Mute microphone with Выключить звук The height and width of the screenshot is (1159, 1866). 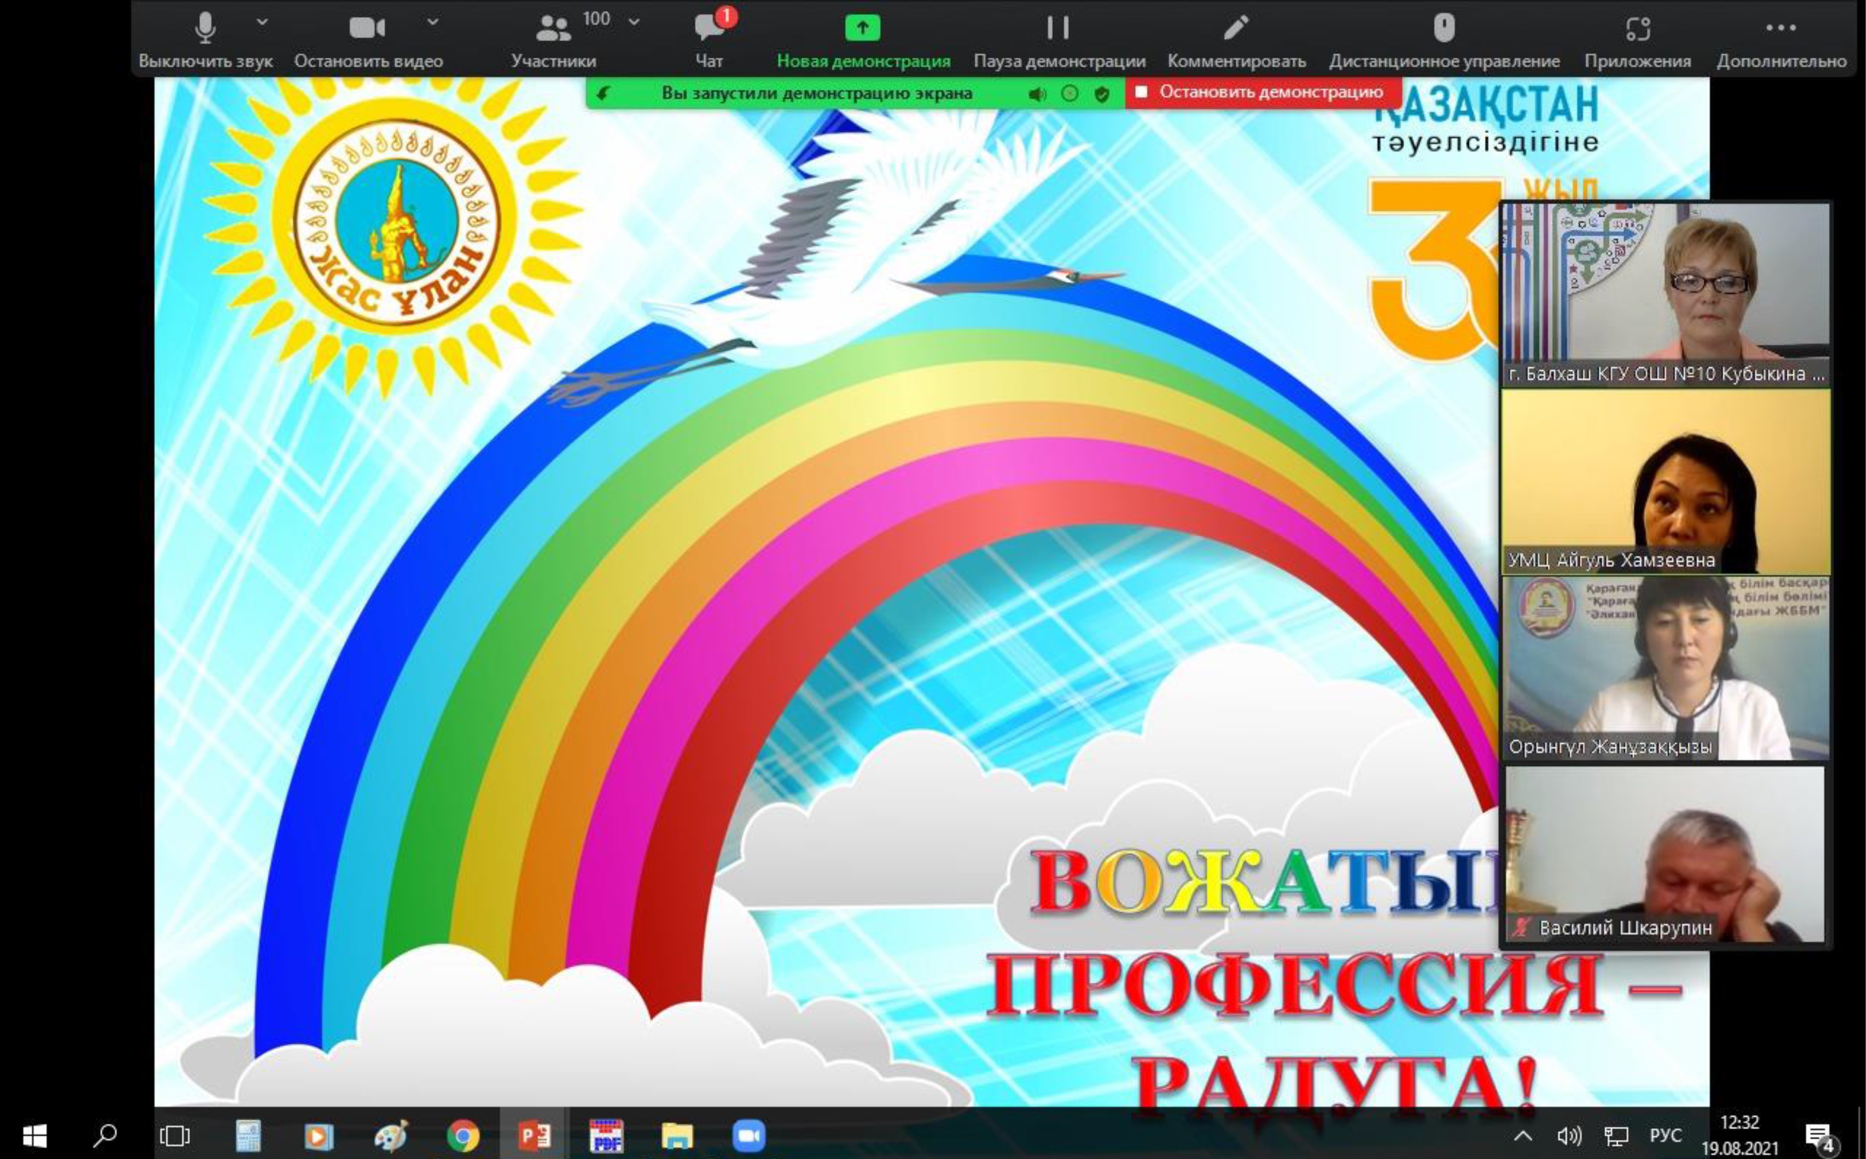tap(205, 29)
